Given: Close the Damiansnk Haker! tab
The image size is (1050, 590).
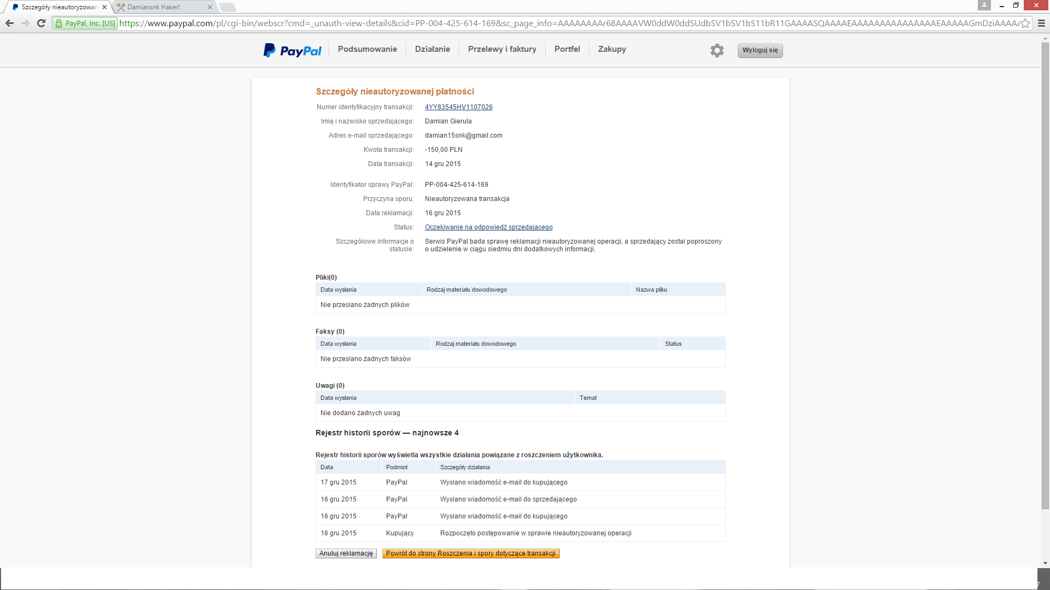Looking at the screenshot, I should [x=210, y=7].
